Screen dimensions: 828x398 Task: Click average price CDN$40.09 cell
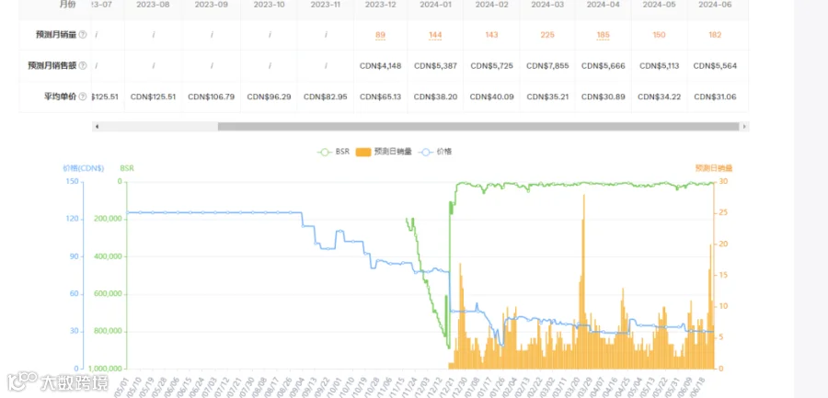coord(491,97)
